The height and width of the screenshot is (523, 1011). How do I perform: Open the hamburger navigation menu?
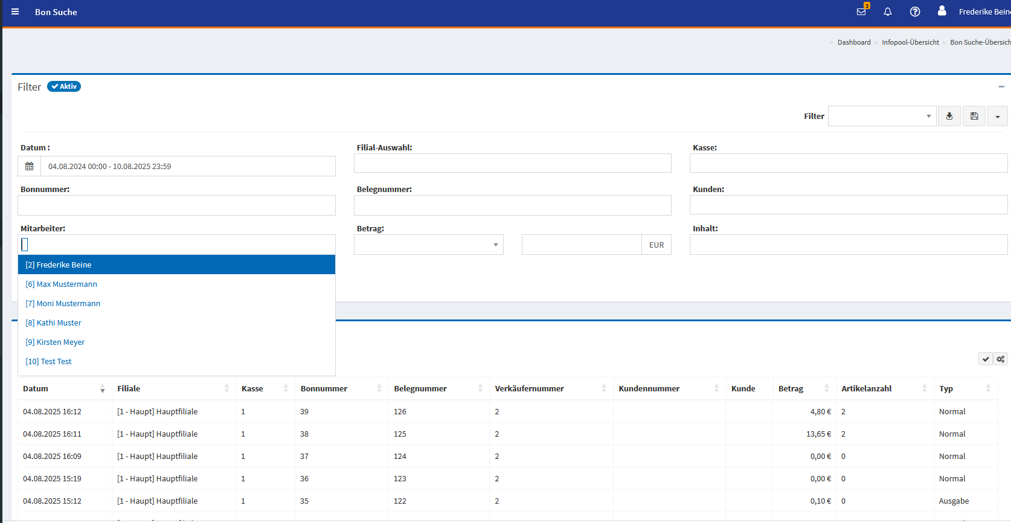click(x=15, y=11)
